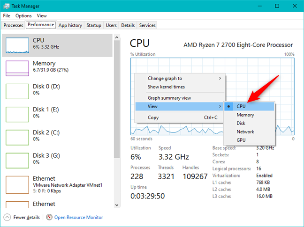The image size is (304, 227).
Task: Select the Memory 6.7/31.9 GB entry
Action: coord(57,68)
